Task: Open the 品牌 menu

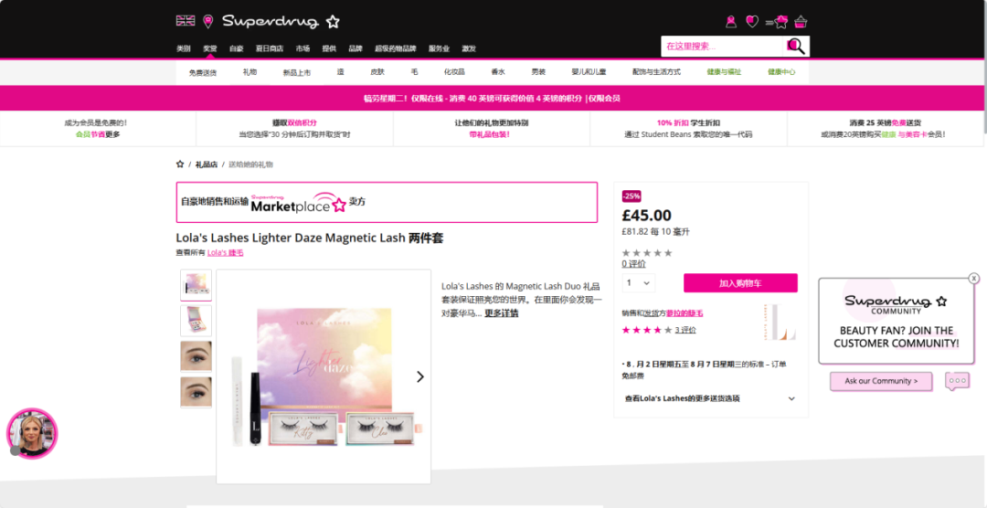Action: click(356, 48)
